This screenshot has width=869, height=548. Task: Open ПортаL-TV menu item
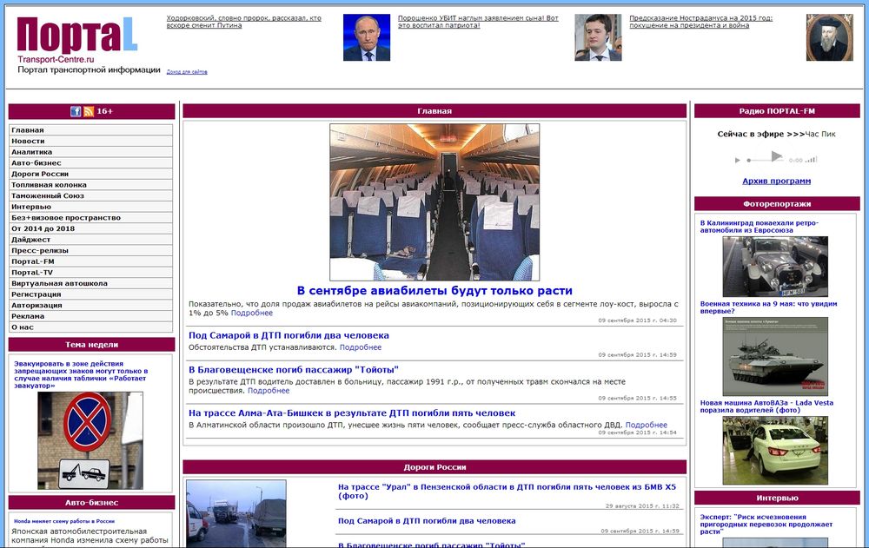coord(91,273)
